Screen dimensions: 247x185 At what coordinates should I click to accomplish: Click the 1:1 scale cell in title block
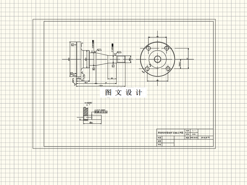[194, 131]
